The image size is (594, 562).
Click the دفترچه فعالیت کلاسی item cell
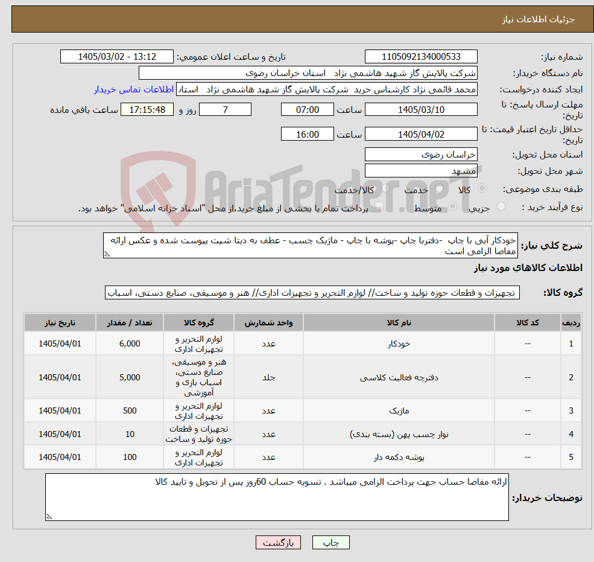[399, 377]
